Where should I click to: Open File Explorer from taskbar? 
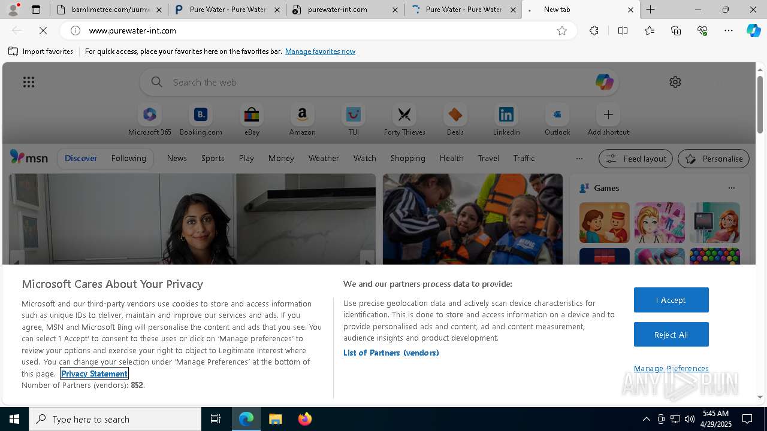click(x=275, y=419)
